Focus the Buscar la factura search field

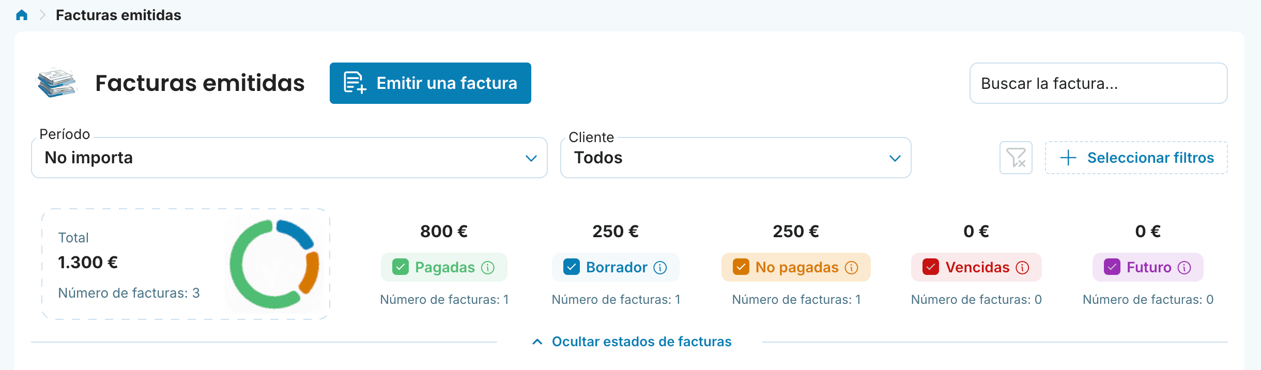pyautogui.click(x=1099, y=83)
